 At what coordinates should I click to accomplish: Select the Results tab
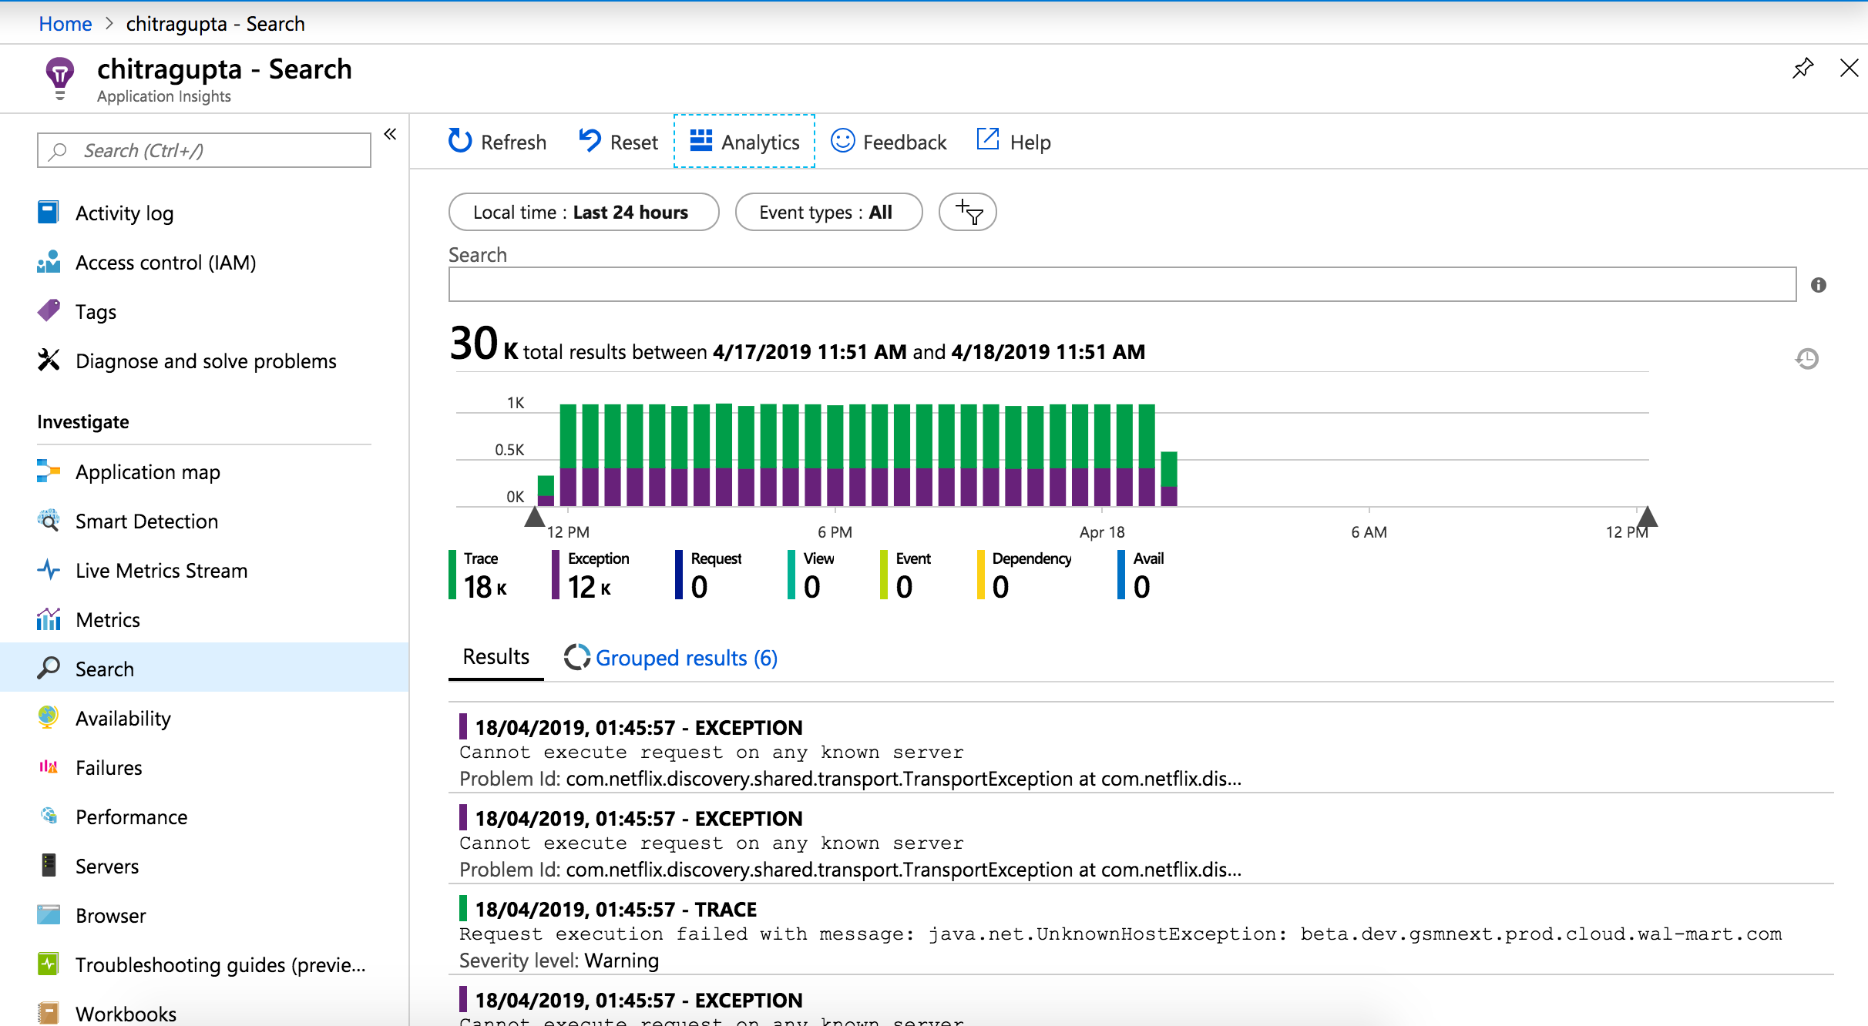(496, 657)
